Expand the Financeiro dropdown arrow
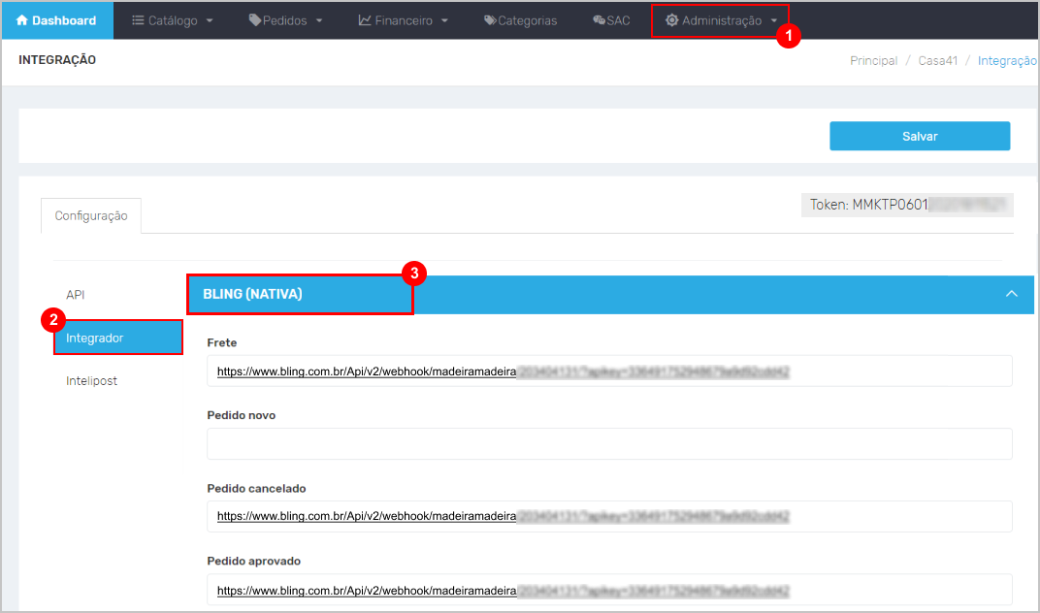1040x613 pixels. click(444, 20)
